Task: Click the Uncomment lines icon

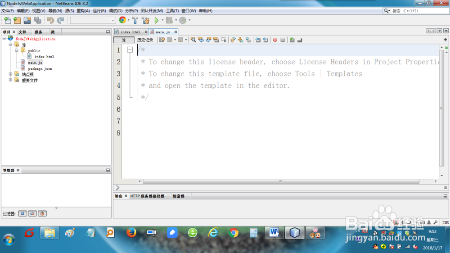Action: coord(300,40)
